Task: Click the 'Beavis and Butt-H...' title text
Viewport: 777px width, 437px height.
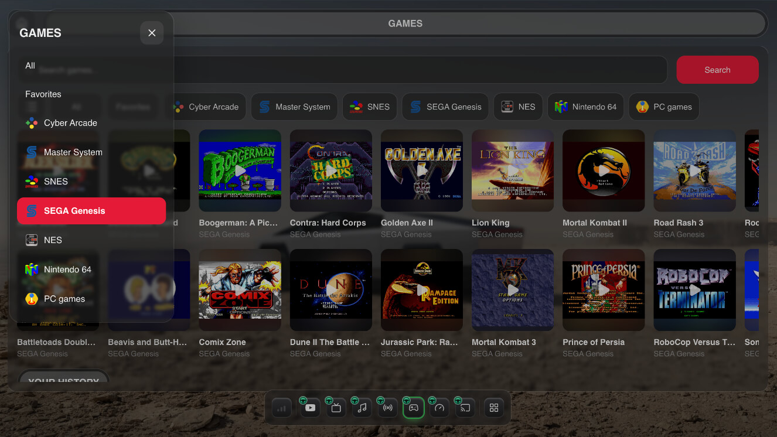Action: pos(148,342)
